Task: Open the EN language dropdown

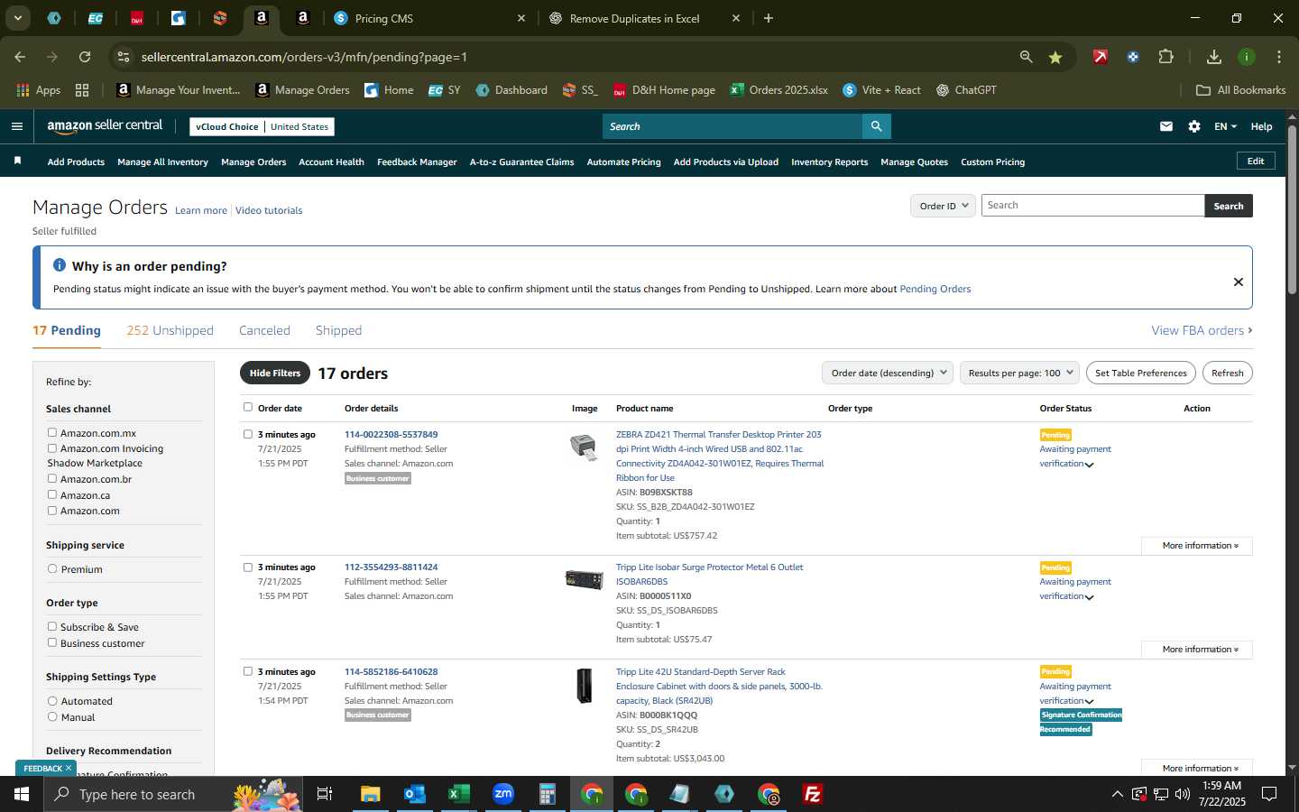Action: [x=1225, y=126]
